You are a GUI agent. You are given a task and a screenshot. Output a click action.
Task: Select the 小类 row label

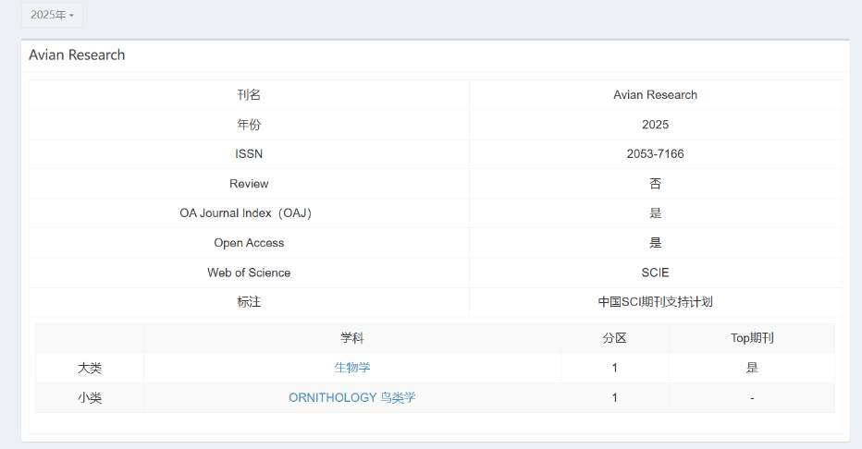(90, 397)
